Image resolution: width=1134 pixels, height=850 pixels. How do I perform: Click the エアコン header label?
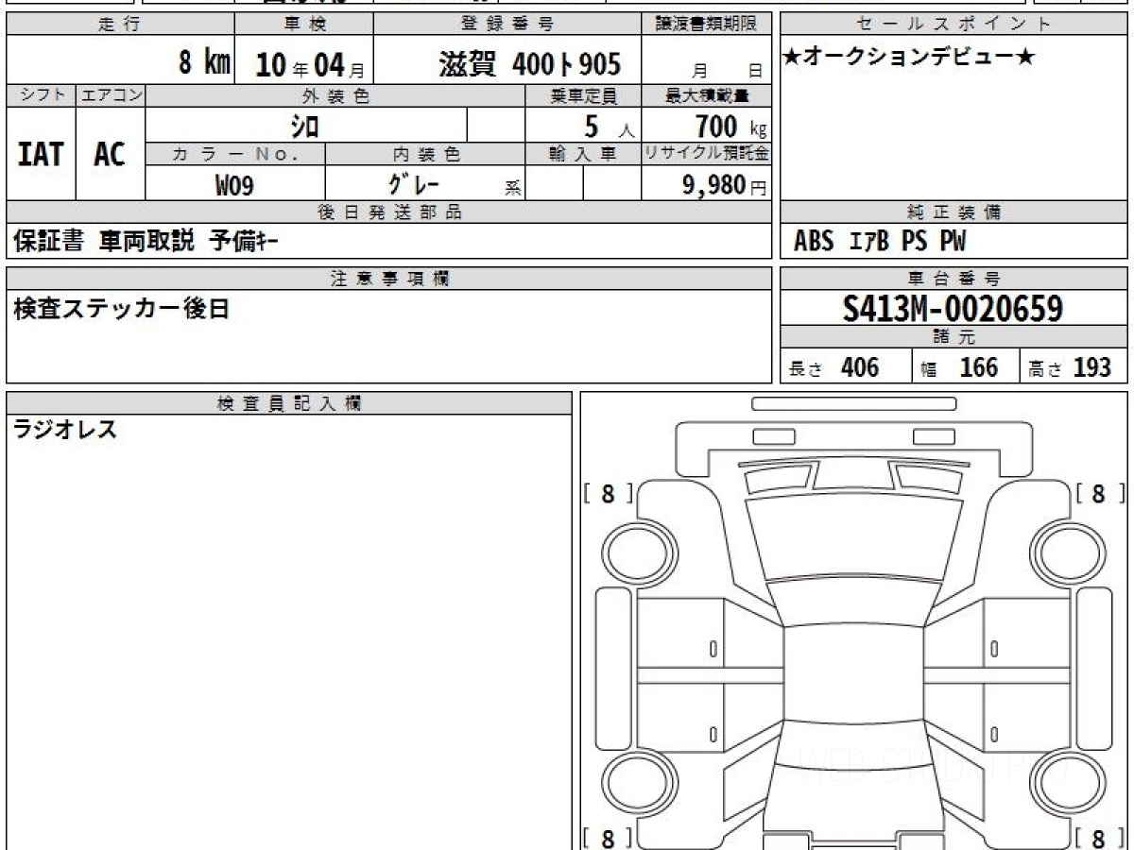pyautogui.click(x=111, y=95)
